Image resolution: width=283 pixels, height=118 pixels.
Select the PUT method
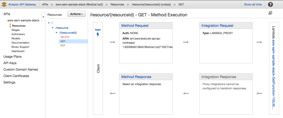tap(63, 45)
